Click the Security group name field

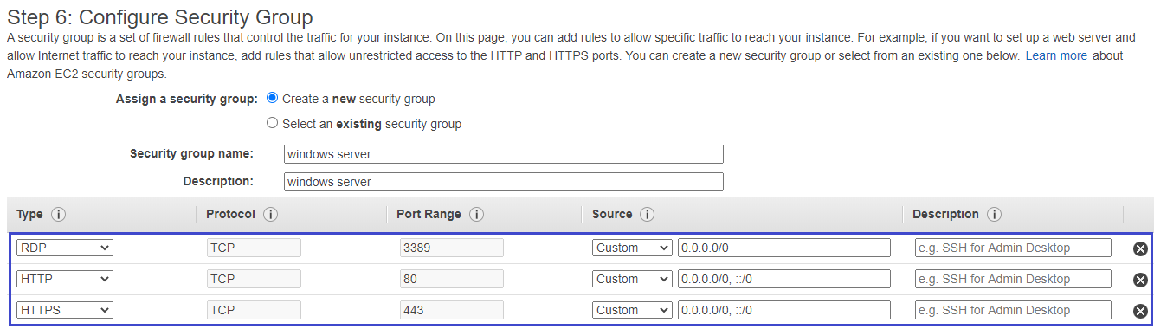click(504, 154)
